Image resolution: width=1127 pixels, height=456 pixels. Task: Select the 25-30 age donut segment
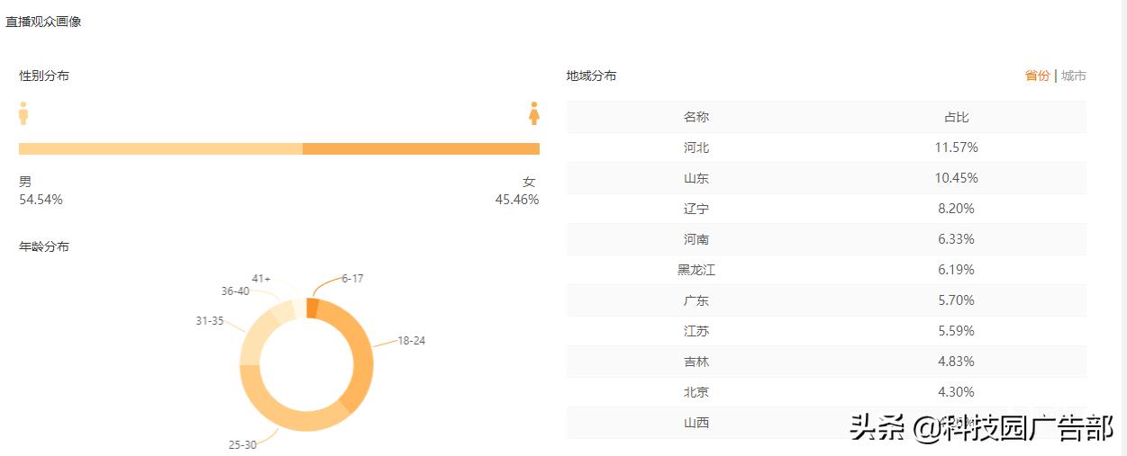click(x=279, y=416)
